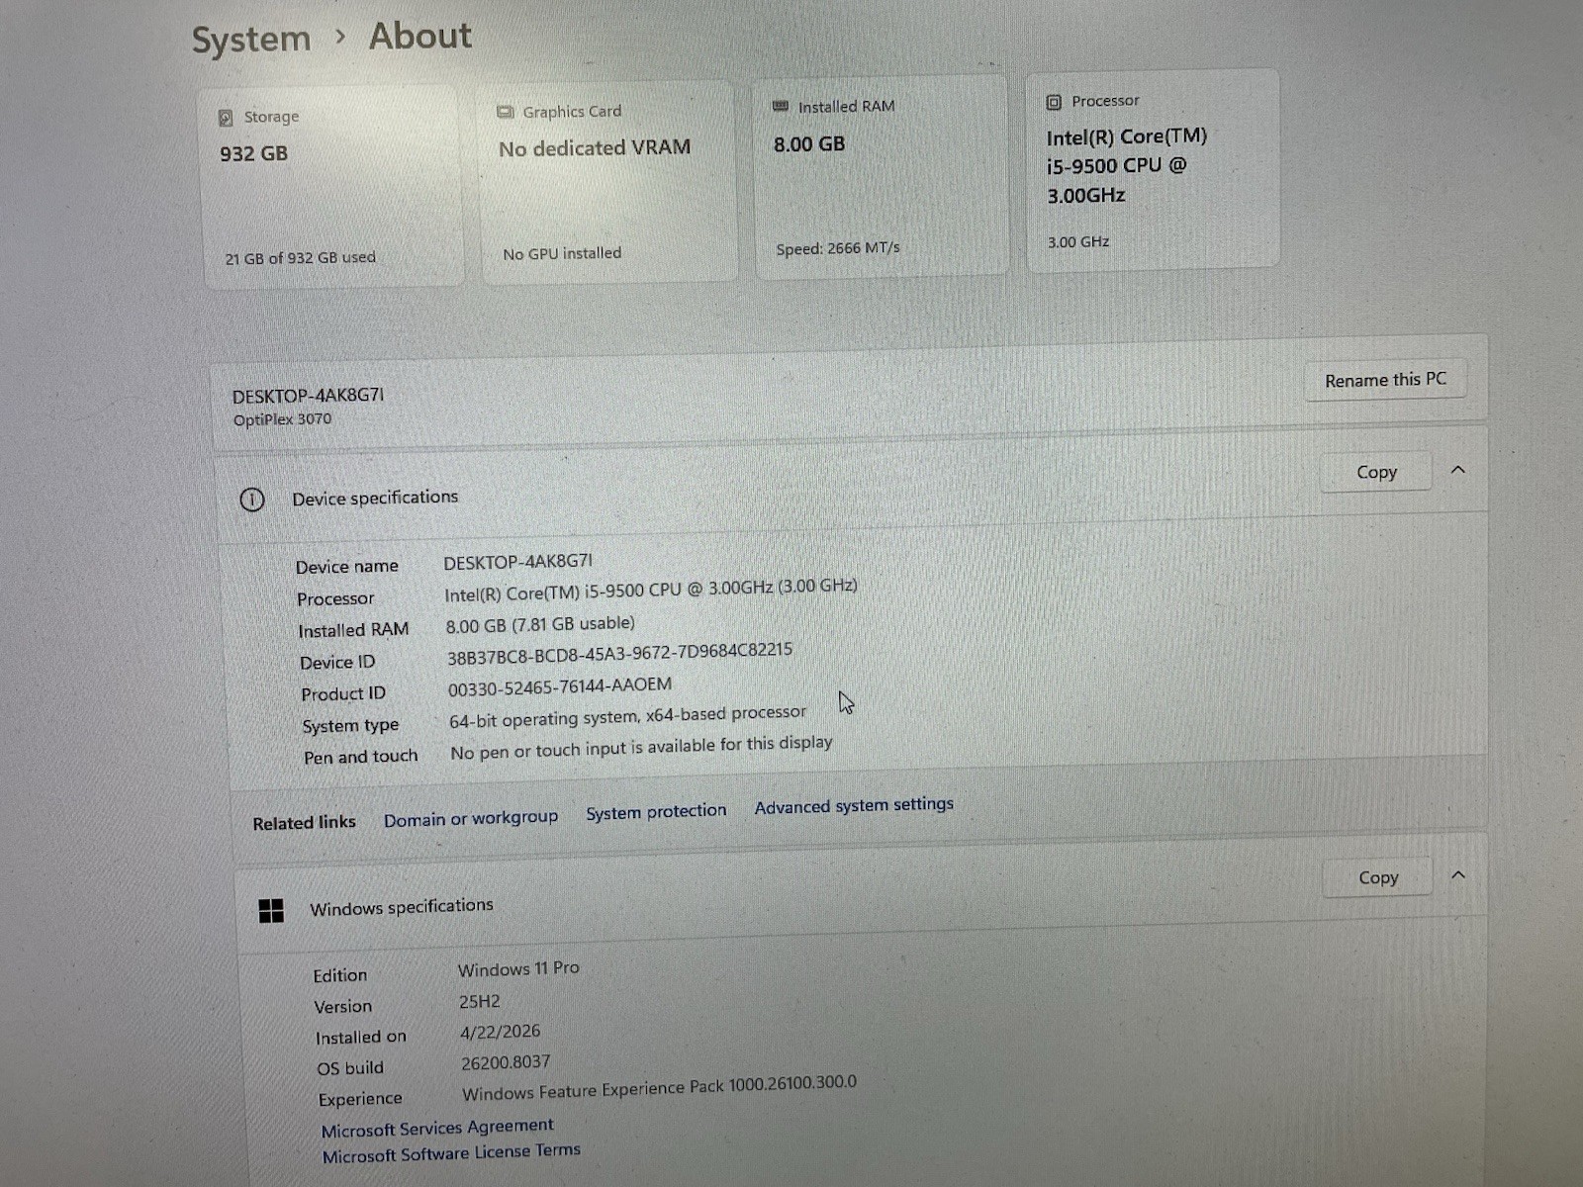Open System protection link
The width and height of the screenshot is (1583, 1187).
656,812
